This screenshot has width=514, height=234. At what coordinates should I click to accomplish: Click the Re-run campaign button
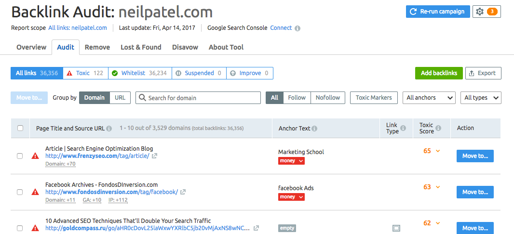point(438,12)
